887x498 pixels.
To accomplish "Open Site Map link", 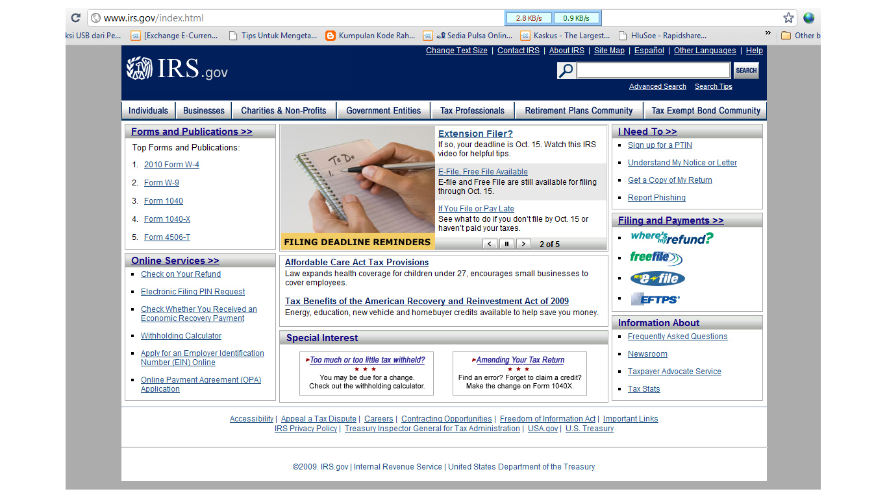I will (609, 51).
